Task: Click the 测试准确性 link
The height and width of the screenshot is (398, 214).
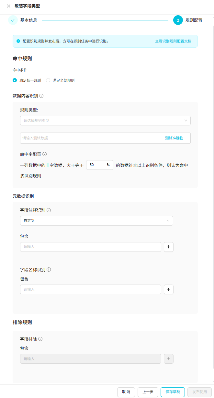Action: coord(174,138)
